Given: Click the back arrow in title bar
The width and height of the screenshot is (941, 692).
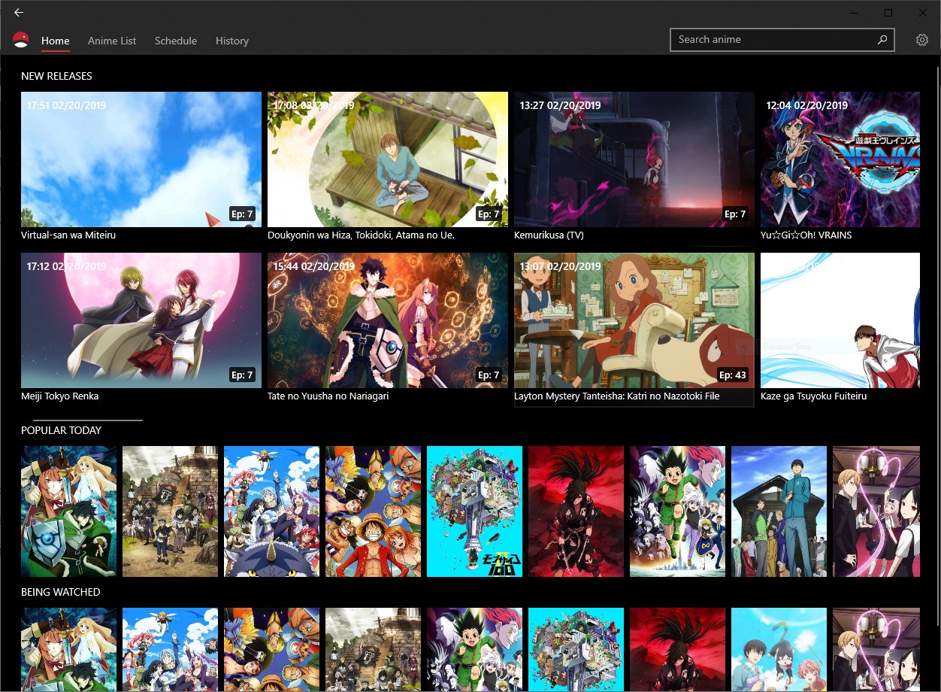Looking at the screenshot, I should point(19,12).
